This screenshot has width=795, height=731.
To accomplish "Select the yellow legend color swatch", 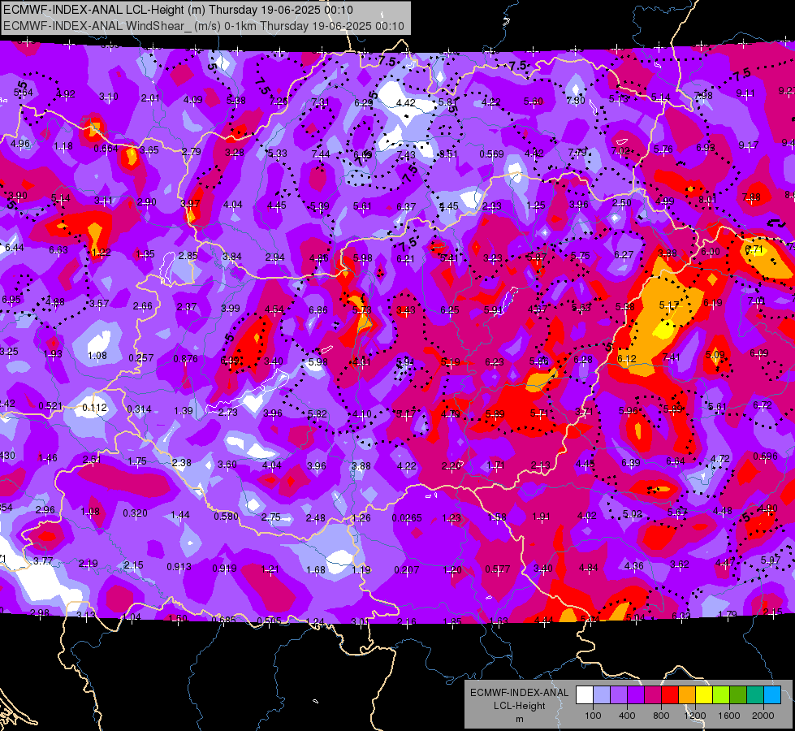I will pos(704,695).
